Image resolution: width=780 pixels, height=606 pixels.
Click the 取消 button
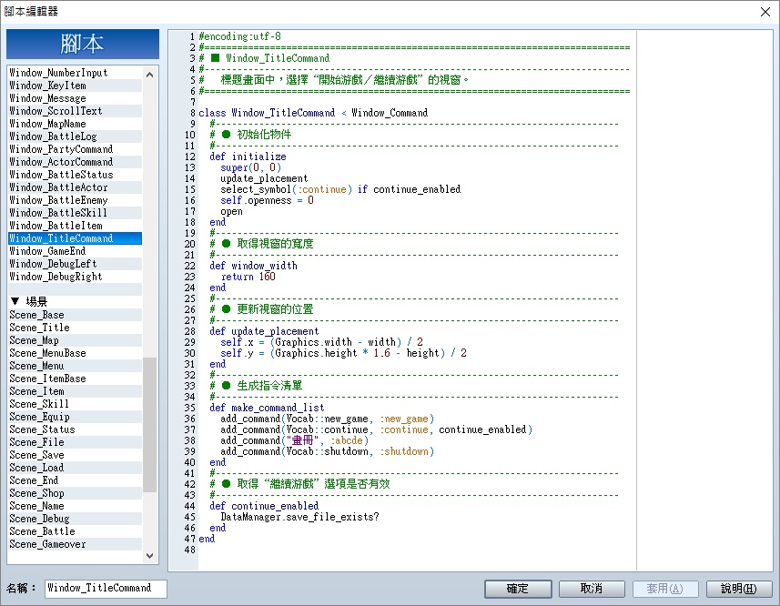click(x=592, y=589)
